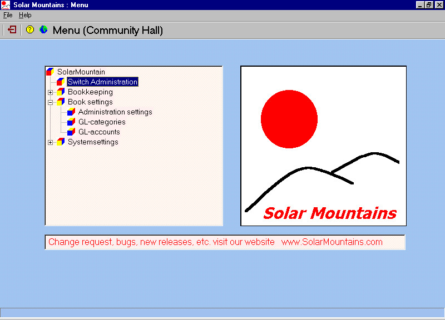
Task: Select the SolarMountain root item
Action: coord(81,72)
